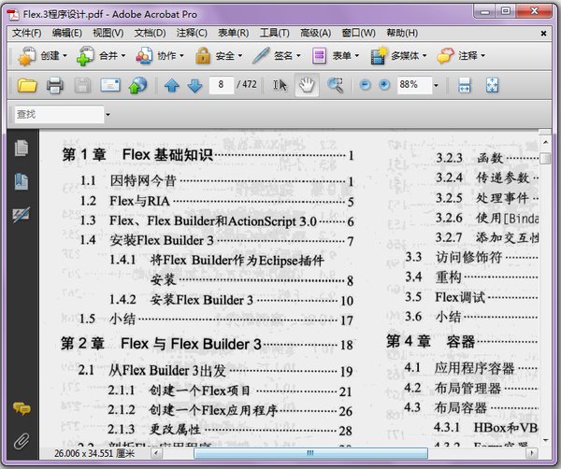Click the vertical scrollbar up arrow

(545, 142)
